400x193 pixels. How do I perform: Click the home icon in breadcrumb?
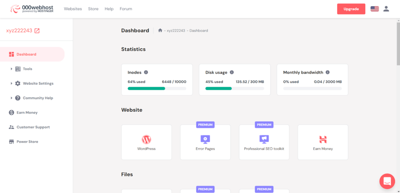pos(160,30)
